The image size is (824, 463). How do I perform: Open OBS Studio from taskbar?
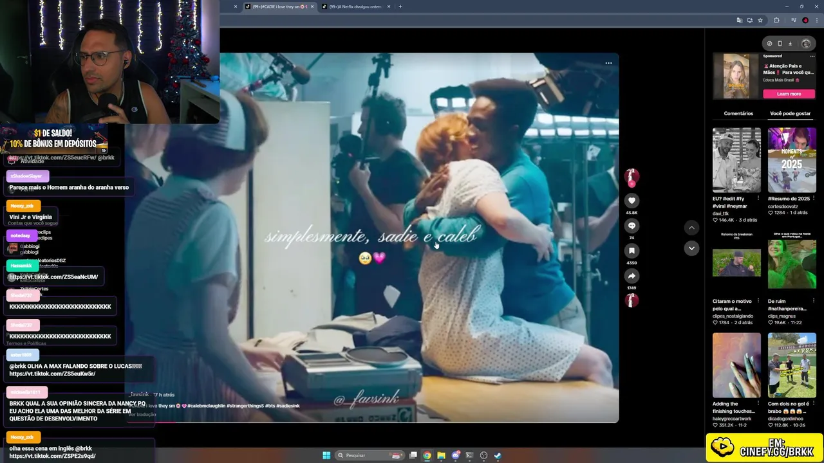(x=483, y=455)
